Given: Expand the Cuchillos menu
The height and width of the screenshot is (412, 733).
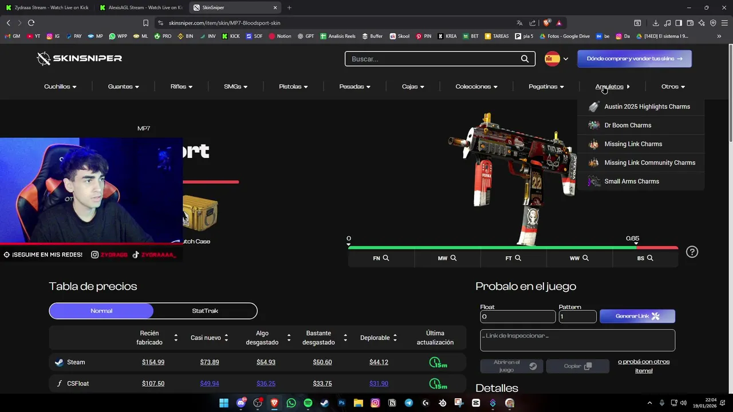Looking at the screenshot, I should point(60,86).
